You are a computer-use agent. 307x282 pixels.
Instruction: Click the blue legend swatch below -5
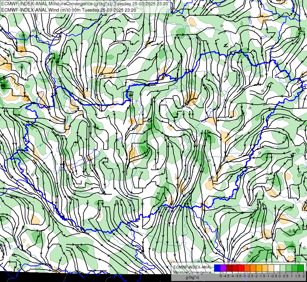pyautogui.click(x=217, y=268)
